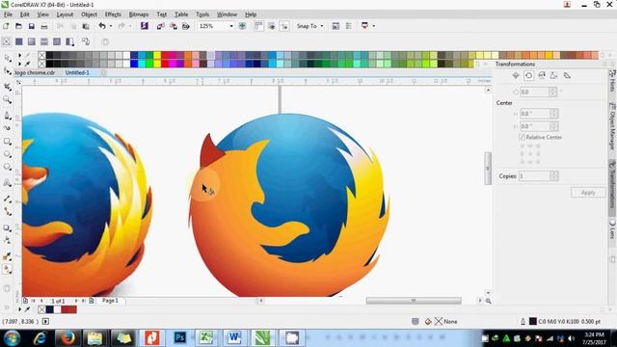Open the Object Manager docker tab

(612, 126)
